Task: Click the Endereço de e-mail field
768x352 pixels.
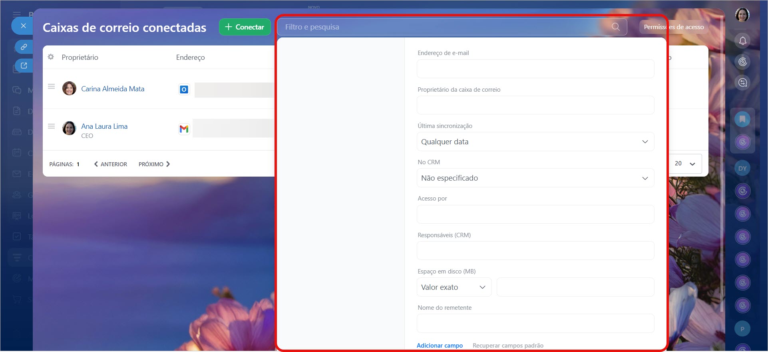Action: pyautogui.click(x=535, y=69)
